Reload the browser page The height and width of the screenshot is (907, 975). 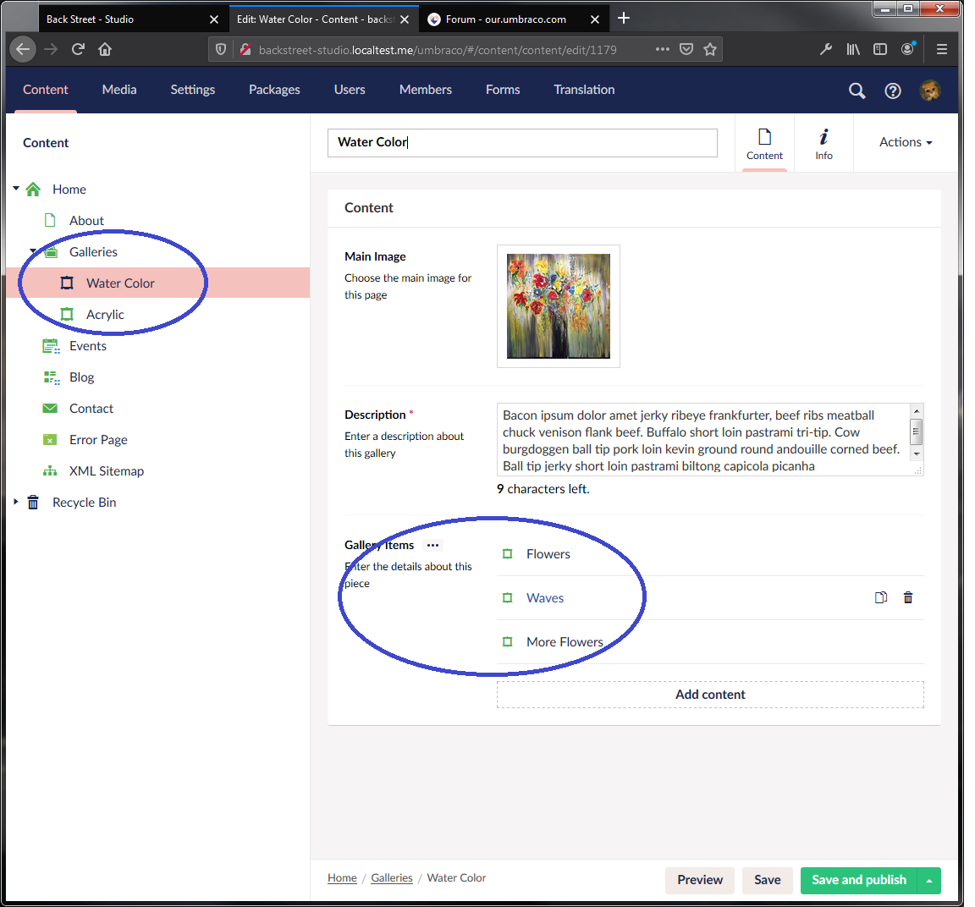pyautogui.click(x=78, y=49)
